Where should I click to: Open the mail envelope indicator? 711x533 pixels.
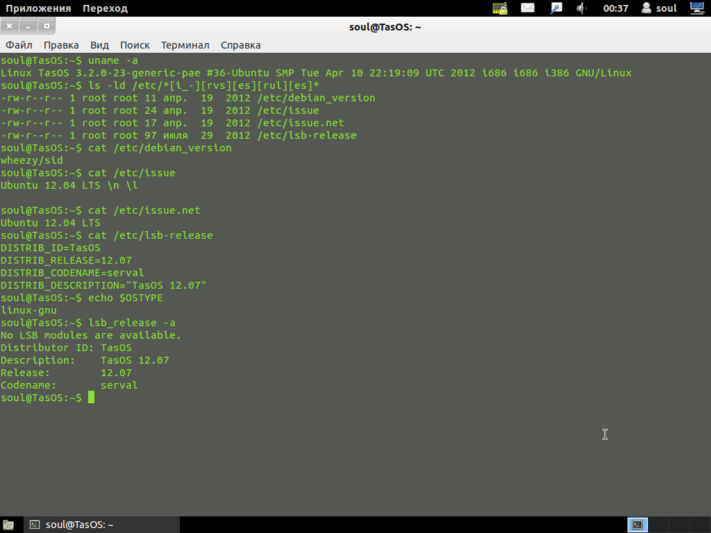pyautogui.click(x=528, y=8)
